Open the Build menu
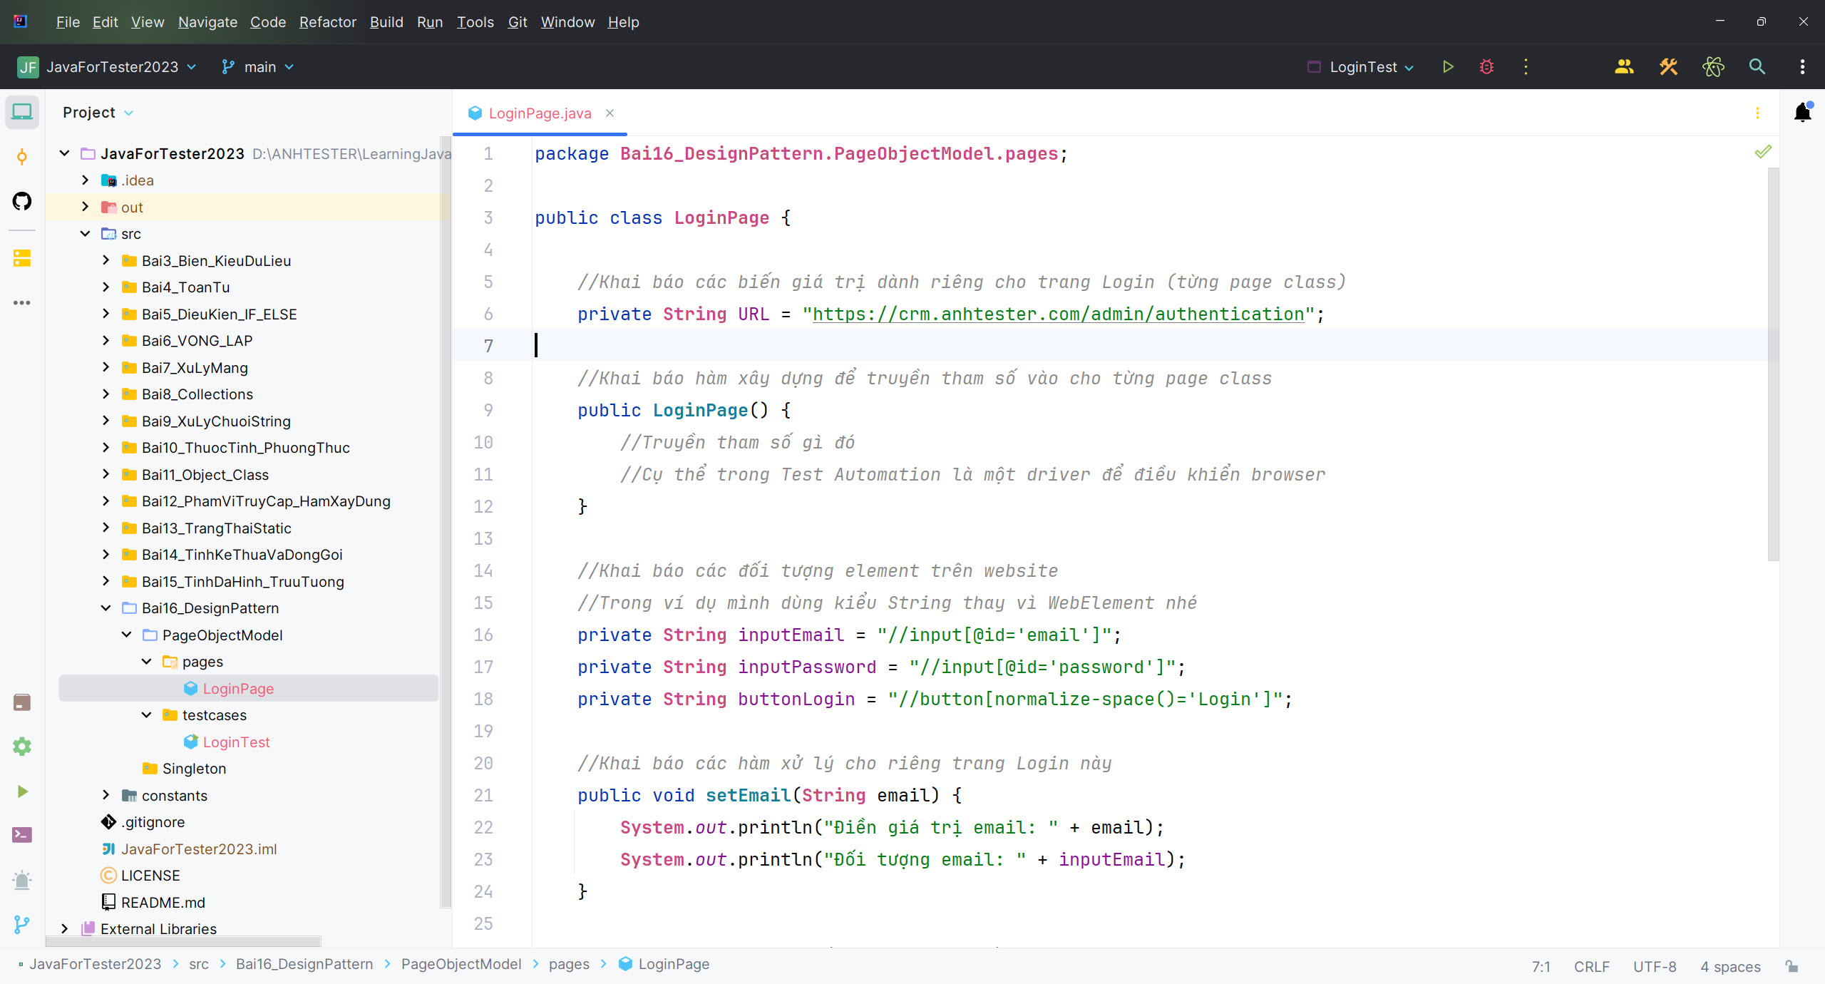Viewport: 1825px width, 984px height. [x=386, y=22]
